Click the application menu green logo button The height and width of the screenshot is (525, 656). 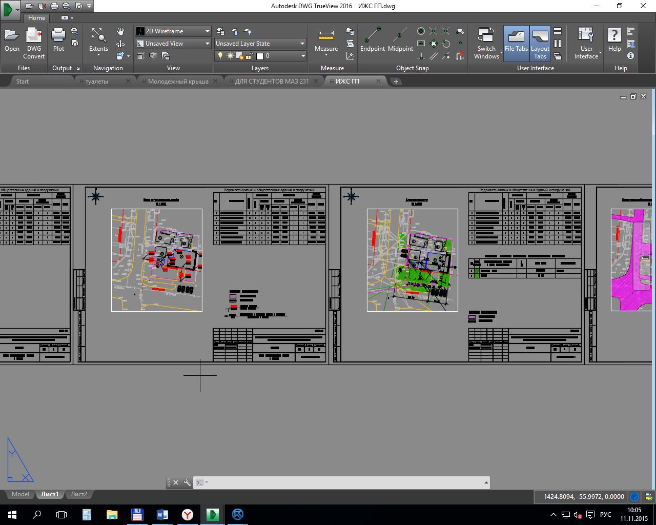10,9
